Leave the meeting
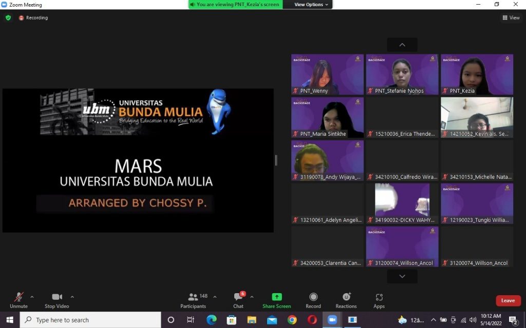 click(x=508, y=300)
